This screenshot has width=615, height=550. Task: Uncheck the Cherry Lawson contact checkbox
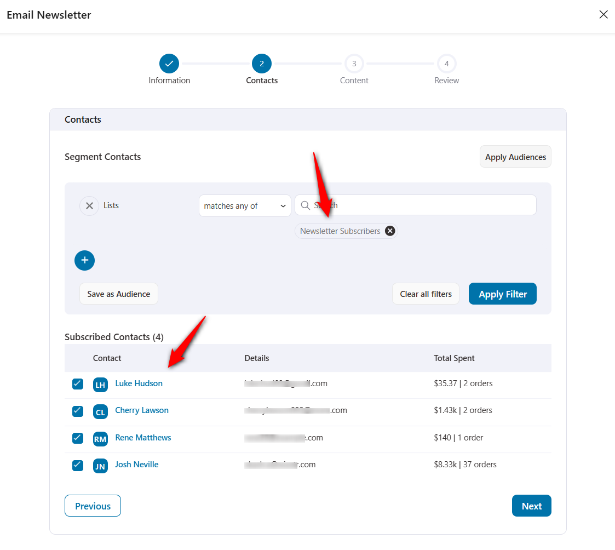(x=77, y=411)
